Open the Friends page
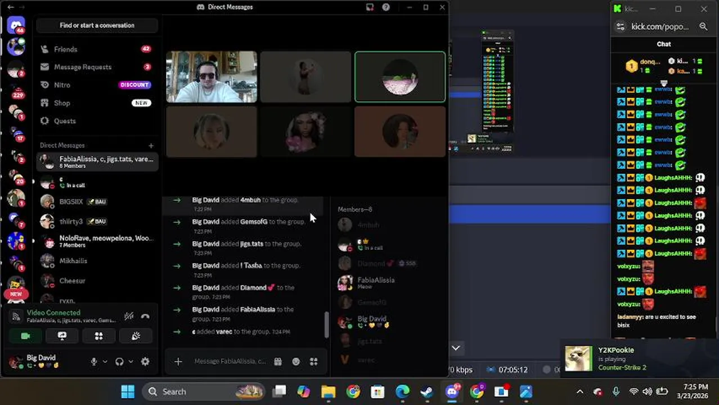719x405 pixels. point(97,49)
